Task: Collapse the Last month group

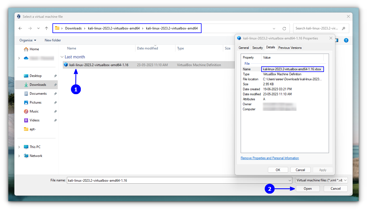Action: tap(62, 57)
